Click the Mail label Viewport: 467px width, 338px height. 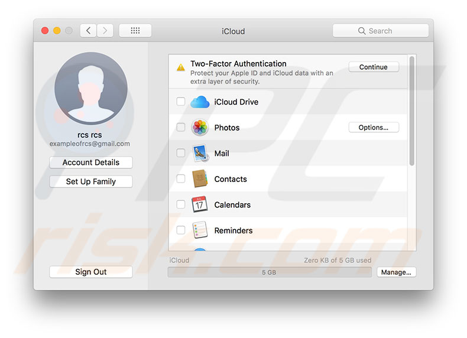point(222,154)
